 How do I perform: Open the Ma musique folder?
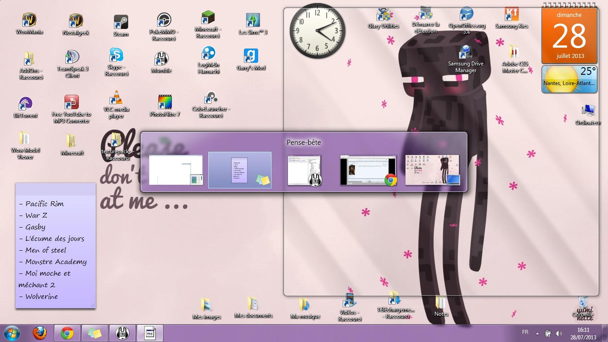pyautogui.click(x=305, y=305)
